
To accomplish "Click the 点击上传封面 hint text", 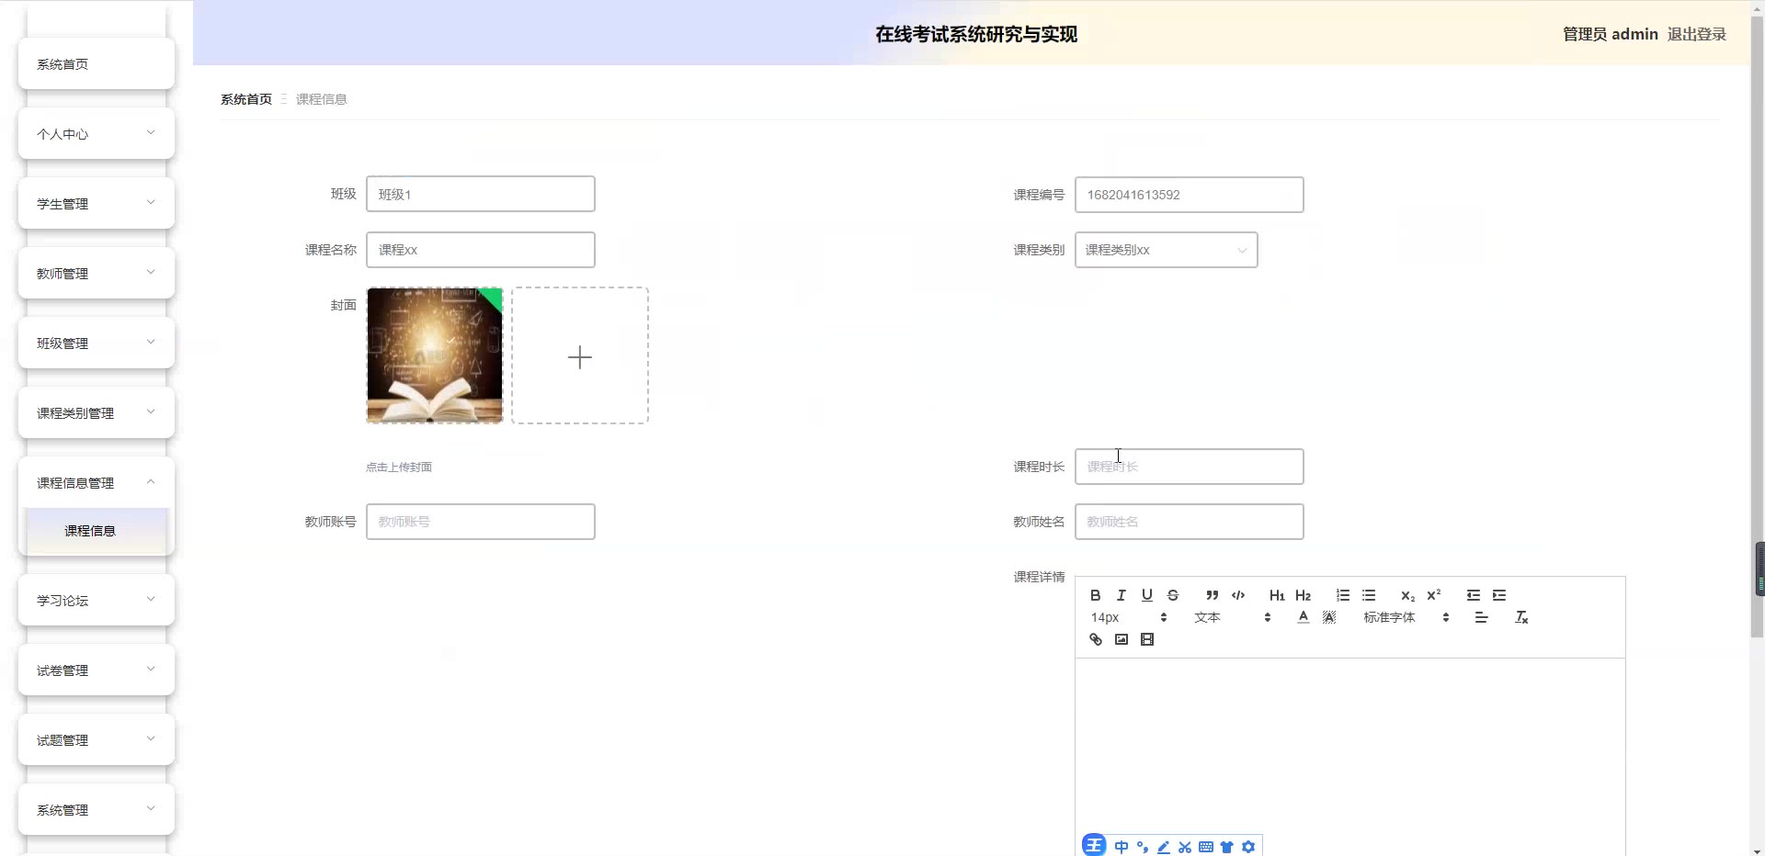I will coord(399,467).
